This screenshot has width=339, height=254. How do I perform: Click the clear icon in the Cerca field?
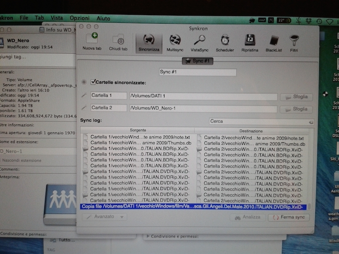pos(311,122)
